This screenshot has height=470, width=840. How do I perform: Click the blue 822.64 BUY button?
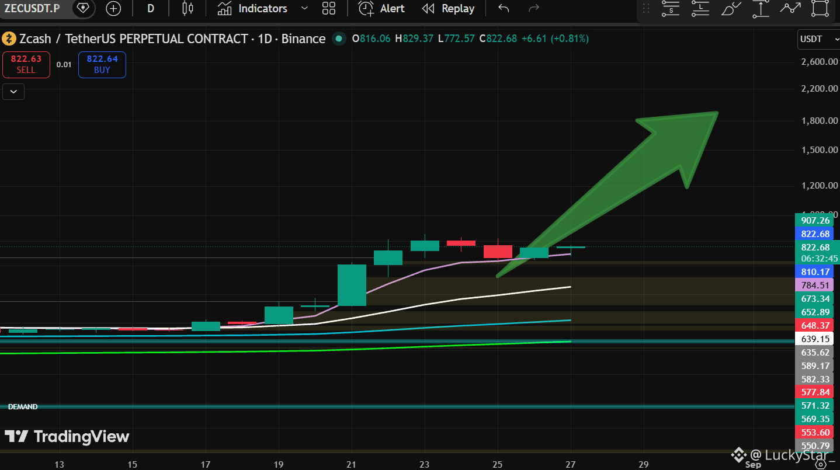click(x=102, y=64)
